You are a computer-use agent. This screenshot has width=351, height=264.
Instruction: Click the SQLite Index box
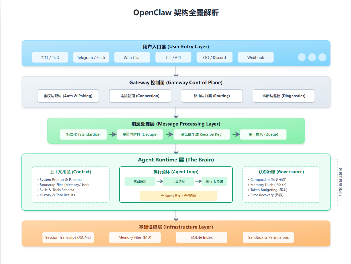[x=201, y=237]
